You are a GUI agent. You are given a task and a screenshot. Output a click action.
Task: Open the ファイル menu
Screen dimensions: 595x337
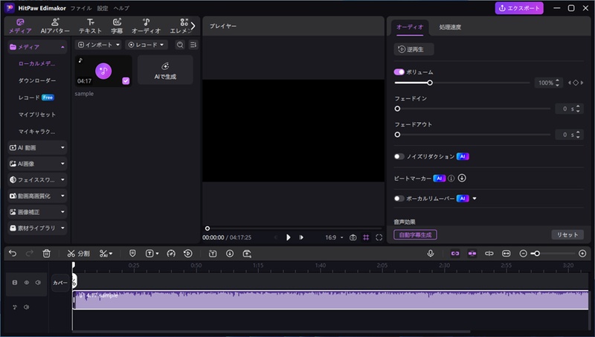pos(81,8)
